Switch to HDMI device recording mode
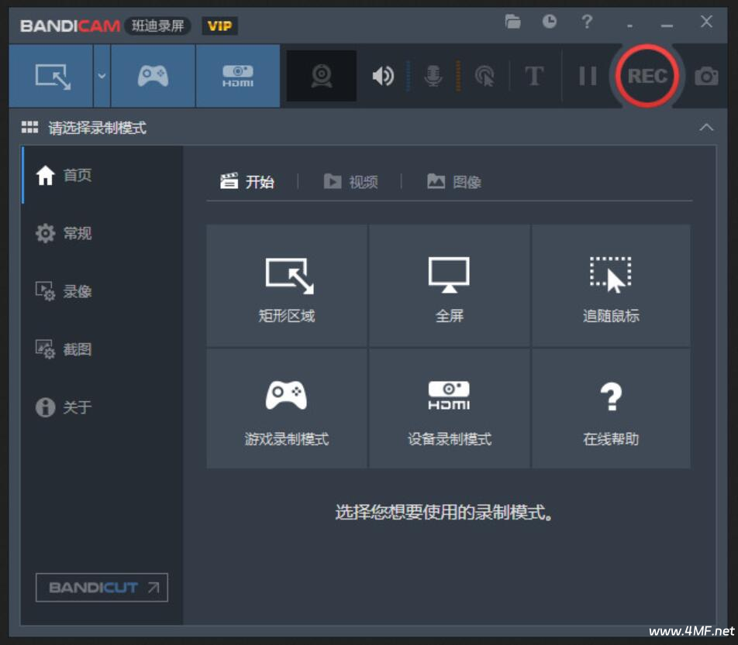 238,76
